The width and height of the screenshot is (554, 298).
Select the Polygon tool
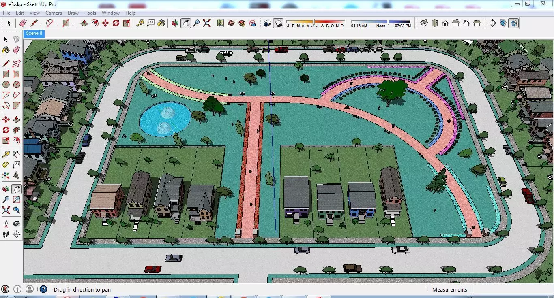tap(16, 85)
